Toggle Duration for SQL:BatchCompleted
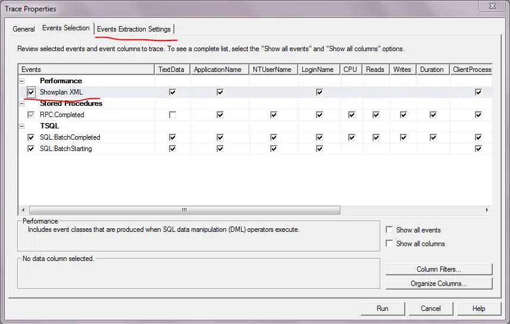 pos(433,137)
